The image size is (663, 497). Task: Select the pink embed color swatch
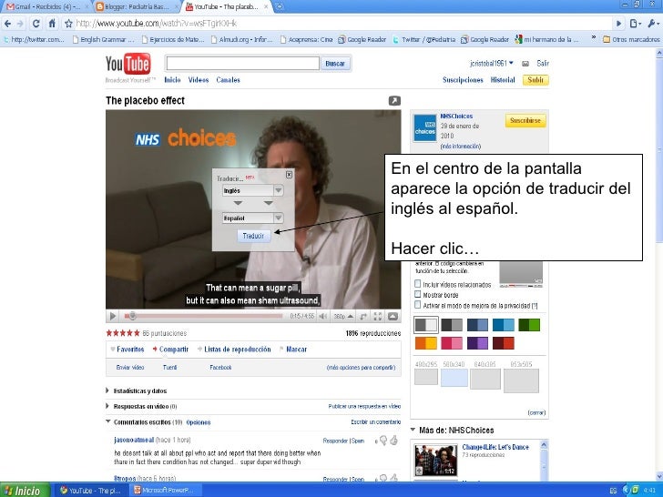pos(452,343)
